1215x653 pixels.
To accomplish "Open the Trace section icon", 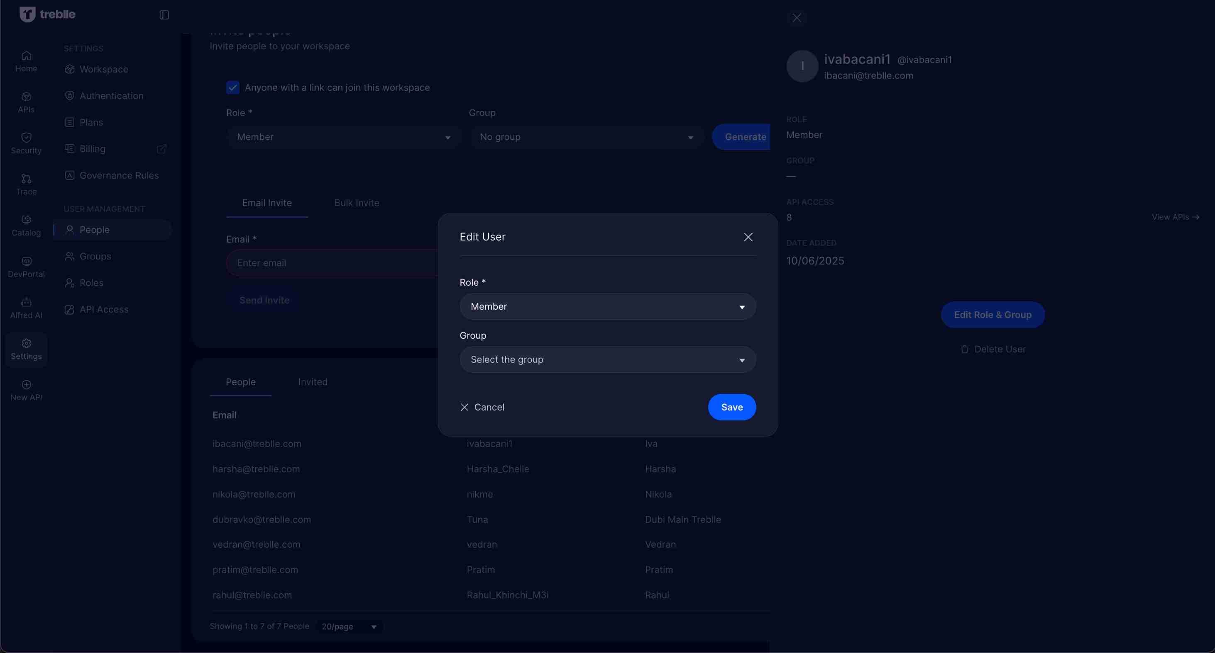I will tap(27, 179).
